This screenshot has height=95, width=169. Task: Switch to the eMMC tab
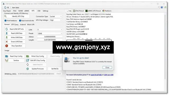coord(27,11)
